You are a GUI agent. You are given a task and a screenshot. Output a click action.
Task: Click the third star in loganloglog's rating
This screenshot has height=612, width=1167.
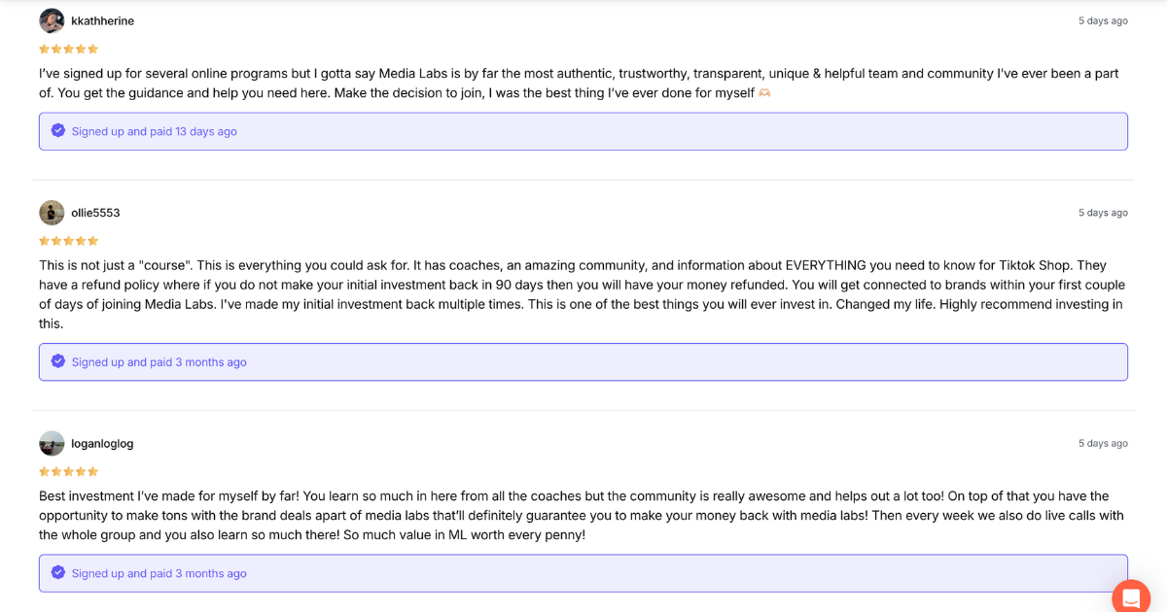coord(68,471)
